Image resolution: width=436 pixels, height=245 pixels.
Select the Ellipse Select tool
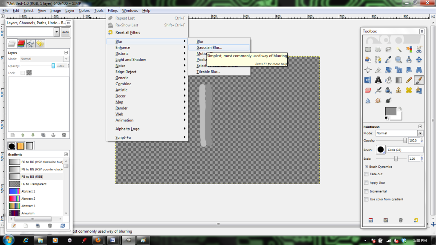(378, 49)
